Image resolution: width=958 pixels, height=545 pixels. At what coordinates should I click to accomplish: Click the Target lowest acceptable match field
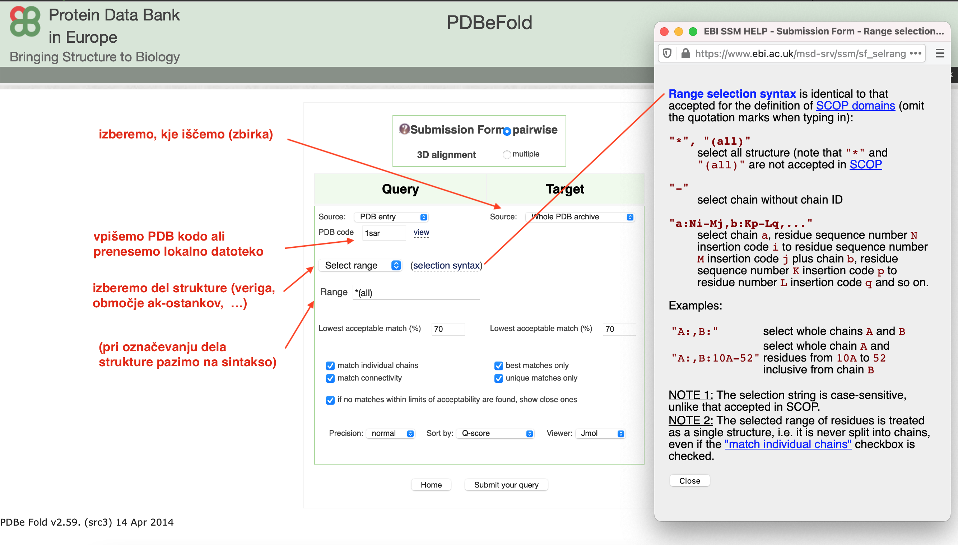pyautogui.click(x=619, y=329)
